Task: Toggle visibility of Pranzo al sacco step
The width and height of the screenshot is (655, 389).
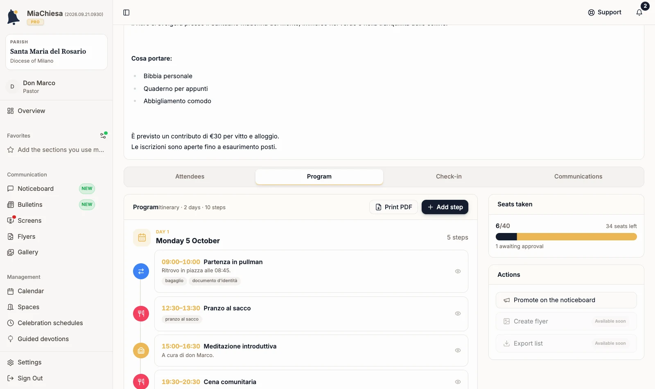Action: tap(458, 314)
